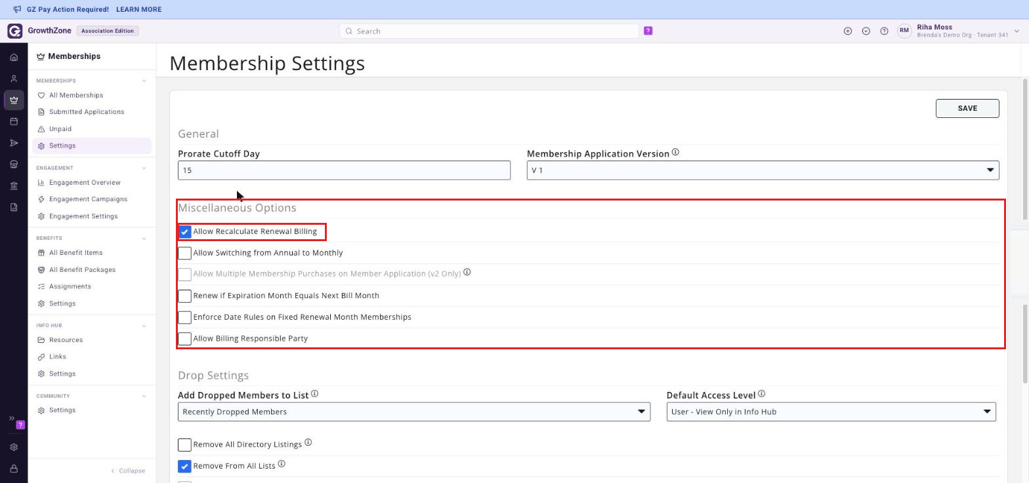This screenshot has width=1029, height=483.
Task: Collapse the Community sidebar section
Action: [x=144, y=396]
